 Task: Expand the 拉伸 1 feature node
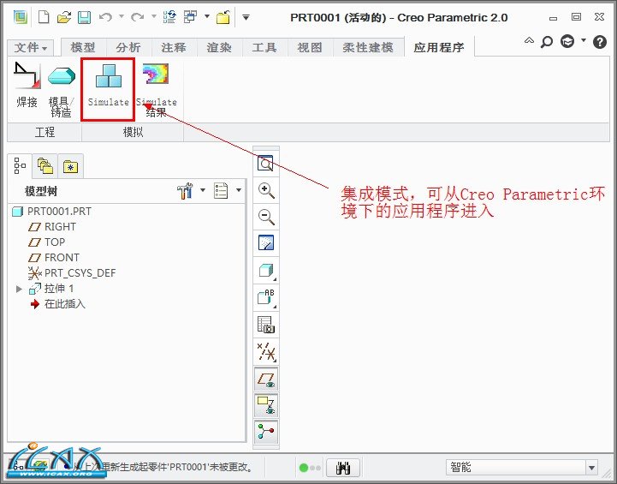tap(19, 289)
